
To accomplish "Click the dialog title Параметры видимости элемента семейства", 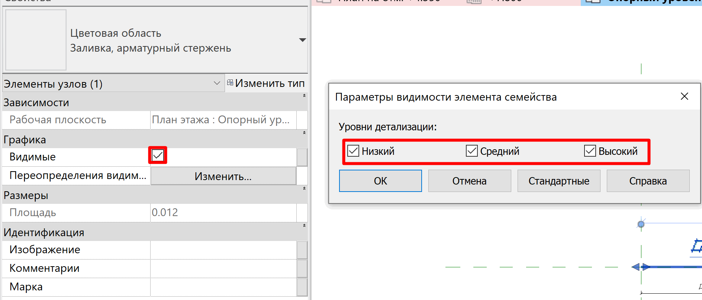I will pos(446,97).
